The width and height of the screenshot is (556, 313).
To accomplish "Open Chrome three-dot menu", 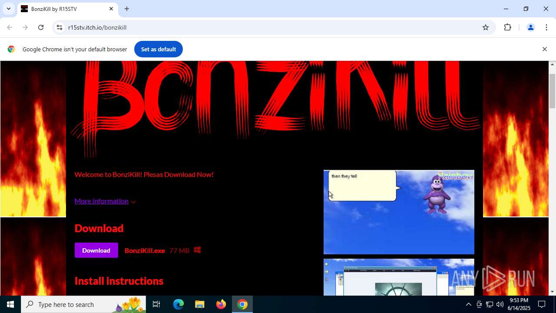I will tap(546, 27).
